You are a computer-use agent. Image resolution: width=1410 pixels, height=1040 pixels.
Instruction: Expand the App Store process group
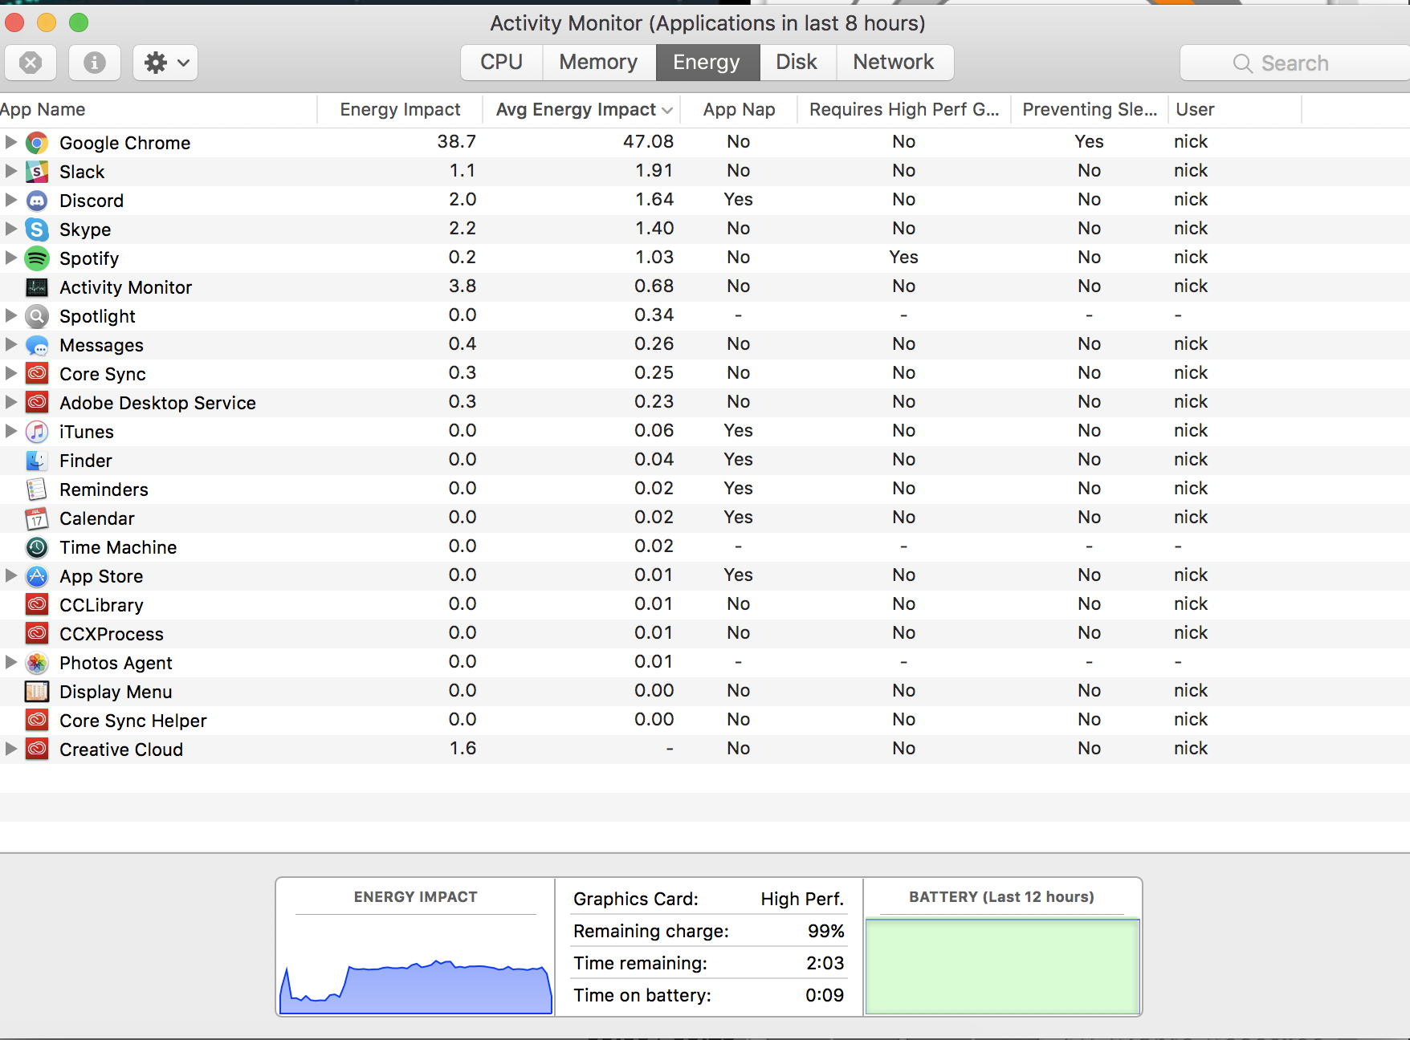[10, 575]
